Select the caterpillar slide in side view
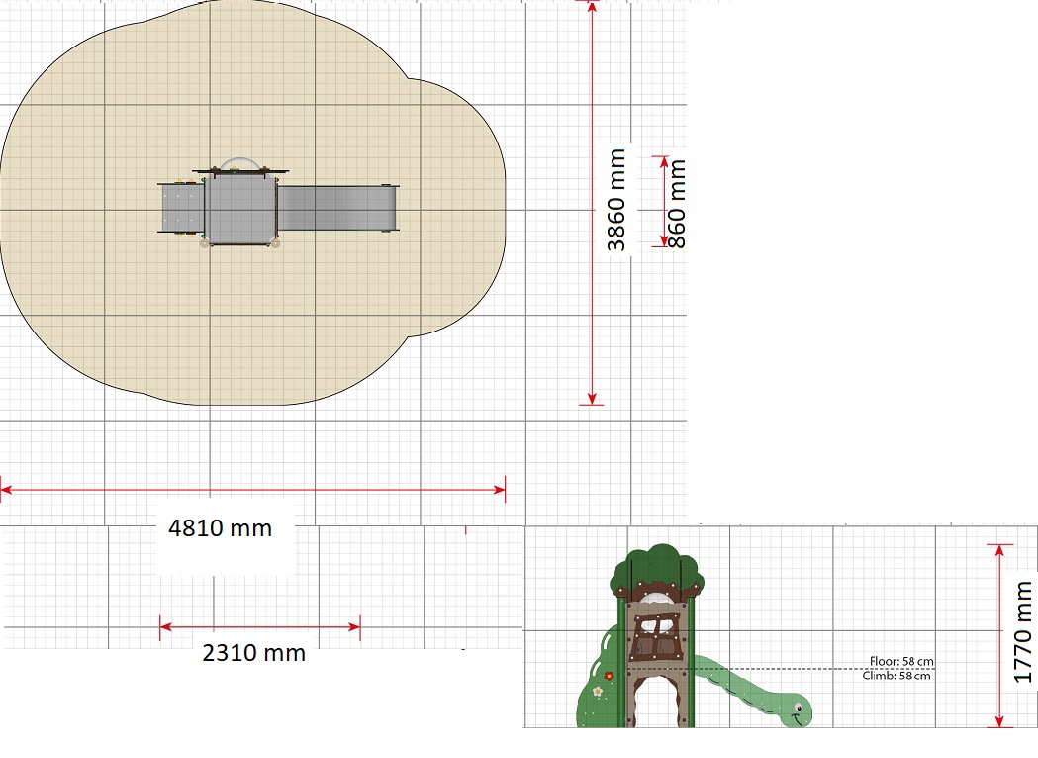Image resolution: width=1038 pixels, height=758 pixels. point(755,692)
